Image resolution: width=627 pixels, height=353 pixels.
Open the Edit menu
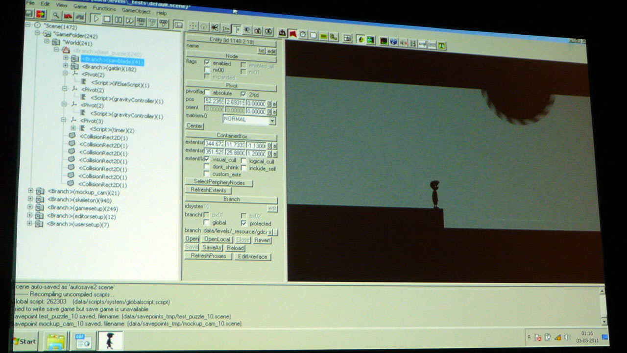(x=45, y=4)
